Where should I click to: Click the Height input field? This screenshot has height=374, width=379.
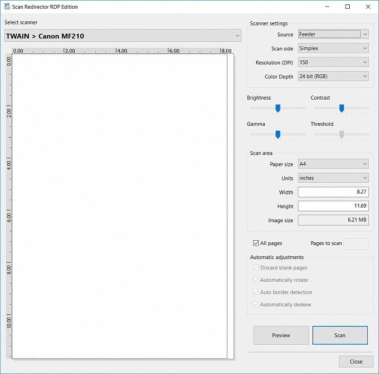(333, 206)
